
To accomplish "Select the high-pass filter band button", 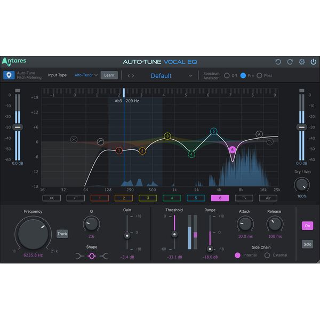I will [x=76, y=198].
